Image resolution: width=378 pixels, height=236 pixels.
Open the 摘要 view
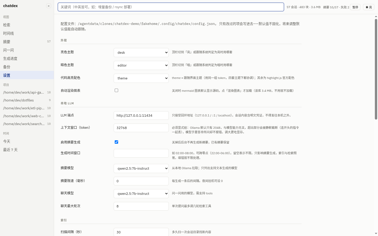[x=27, y=42]
